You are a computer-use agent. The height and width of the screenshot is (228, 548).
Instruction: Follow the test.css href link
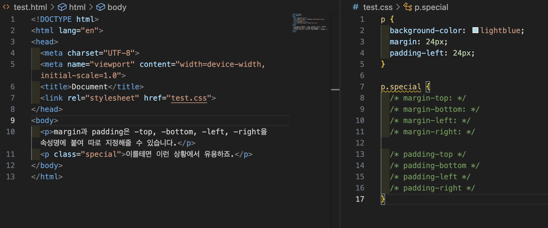point(189,98)
